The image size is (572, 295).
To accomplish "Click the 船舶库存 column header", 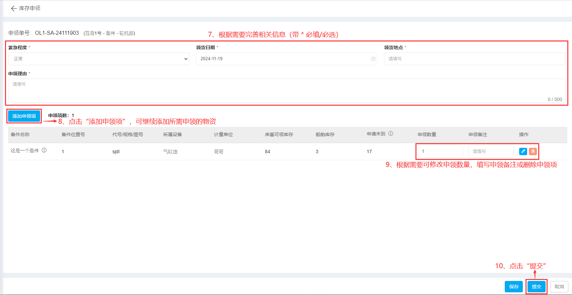I will (325, 134).
